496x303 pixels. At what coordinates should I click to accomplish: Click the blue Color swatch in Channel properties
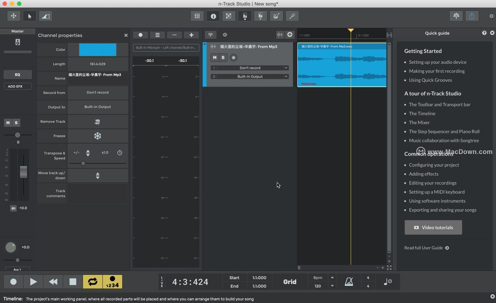pyautogui.click(x=98, y=50)
